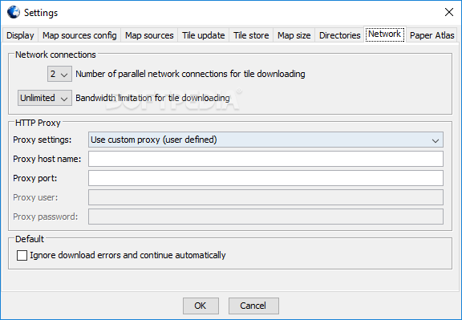Click the 'HTTP Proxy' group label
The image size is (462, 320).
(x=38, y=123)
